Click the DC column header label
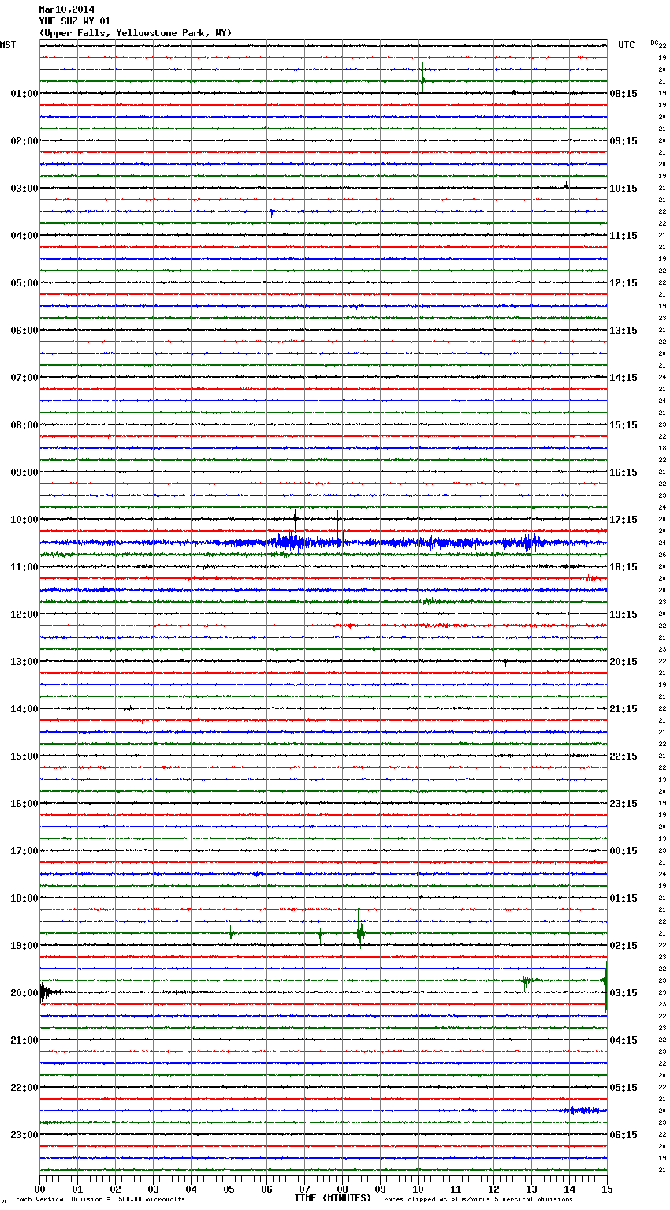This screenshot has width=670, height=1210. click(654, 43)
